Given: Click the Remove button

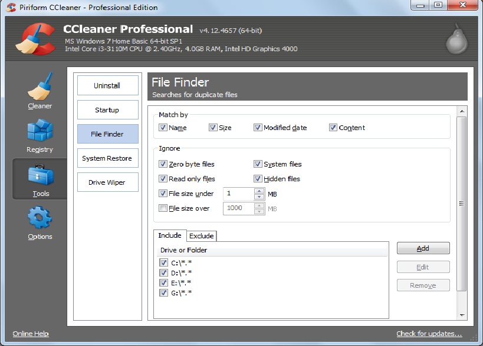Looking at the screenshot, I should 423,285.
